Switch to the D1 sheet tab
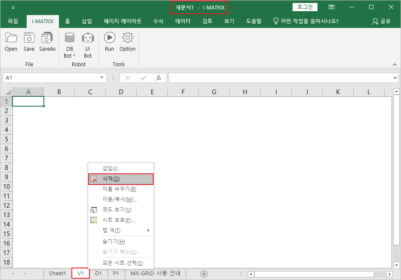This screenshot has width=401, height=280. point(99,274)
